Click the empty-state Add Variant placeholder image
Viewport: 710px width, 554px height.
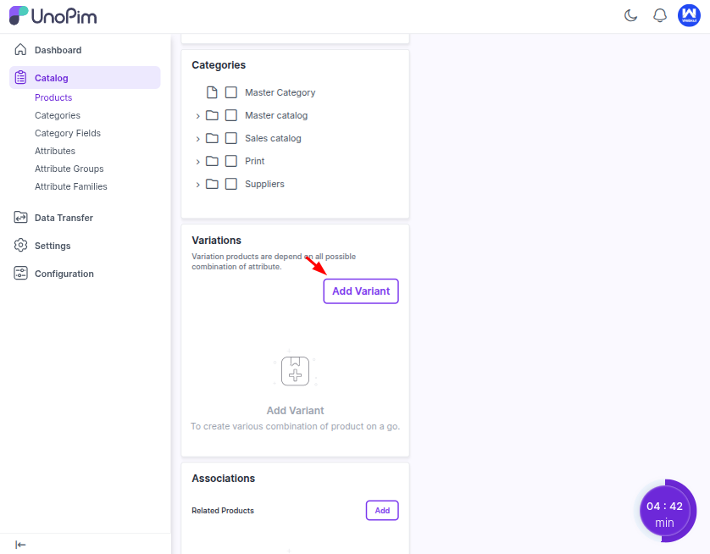tap(295, 371)
